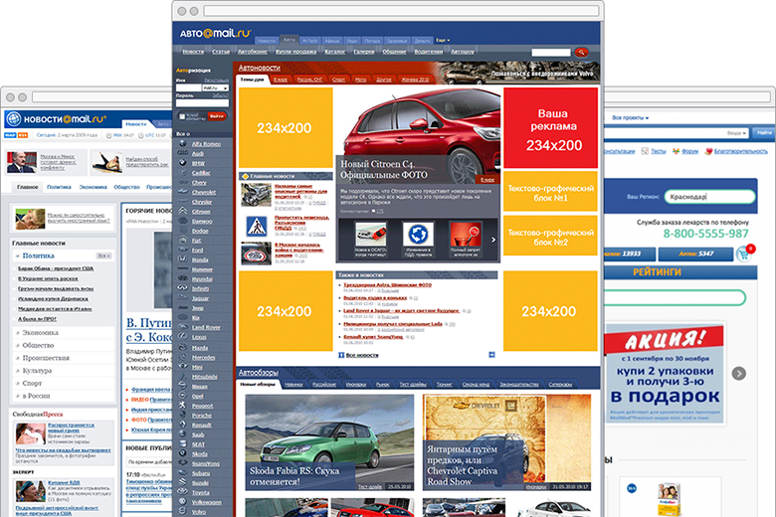
Task: Click the Найти button in the right window
Action: point(764,132)
